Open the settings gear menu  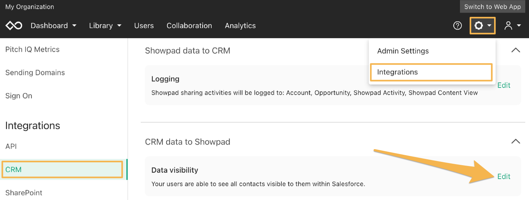point(482,26)
